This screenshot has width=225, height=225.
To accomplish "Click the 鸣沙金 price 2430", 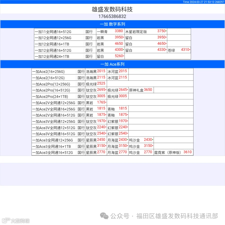I will [148, 139].
